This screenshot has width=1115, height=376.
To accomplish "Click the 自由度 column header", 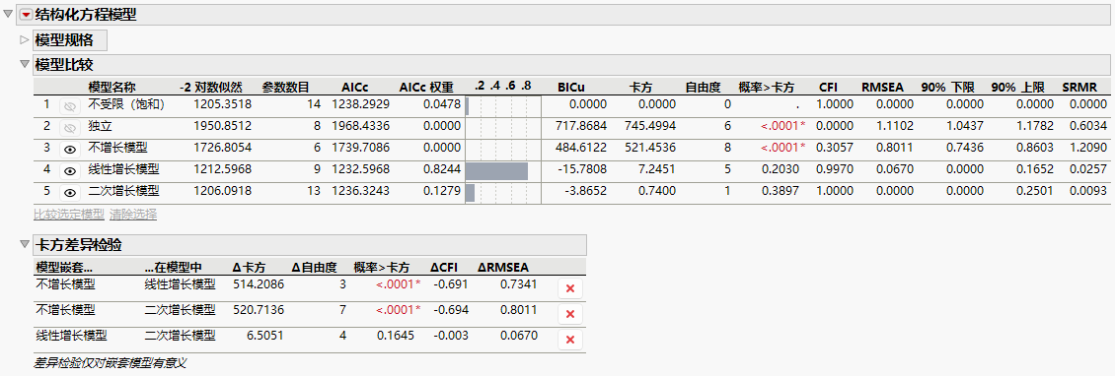I will tap(704, 88).
